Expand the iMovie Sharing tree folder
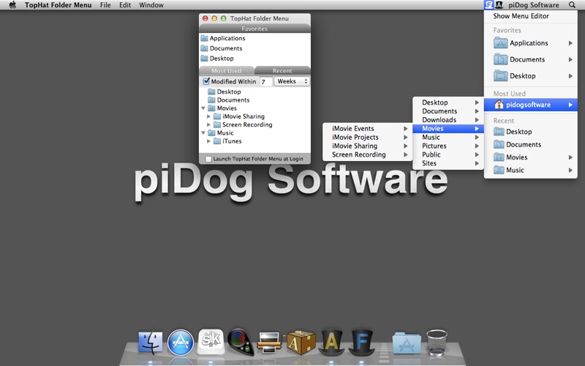This screenshot has height=366, width=585. (x=208, y=116)
